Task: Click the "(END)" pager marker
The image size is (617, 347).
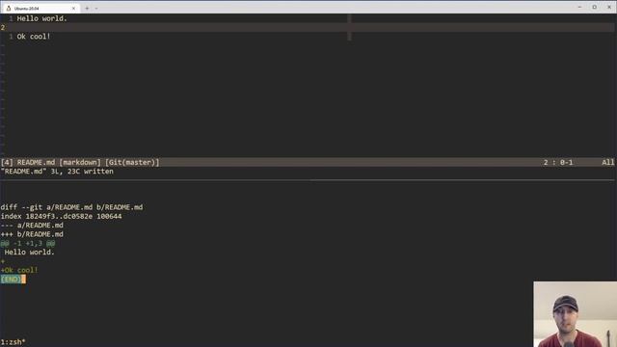Action: click(x=11, y=279)
